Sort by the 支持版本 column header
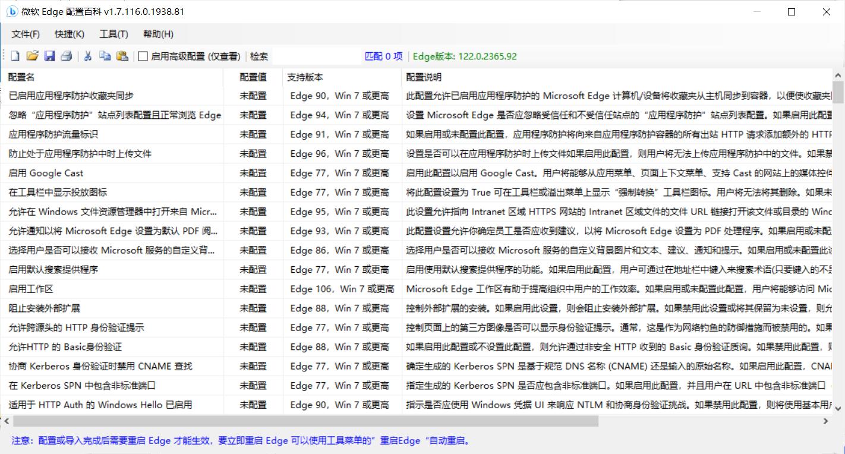845x454 pixels. (x=305, y=77)
